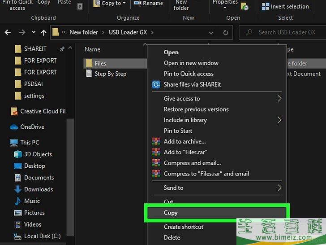Choose Add to archive... WinRAR option

217,141
